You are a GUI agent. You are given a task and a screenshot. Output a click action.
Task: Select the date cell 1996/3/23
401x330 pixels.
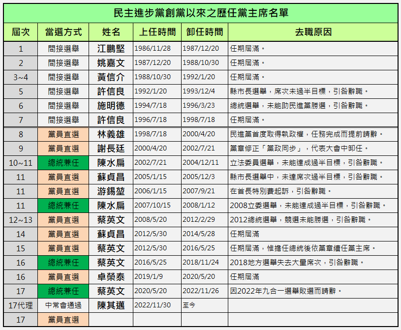coord(205,106)
